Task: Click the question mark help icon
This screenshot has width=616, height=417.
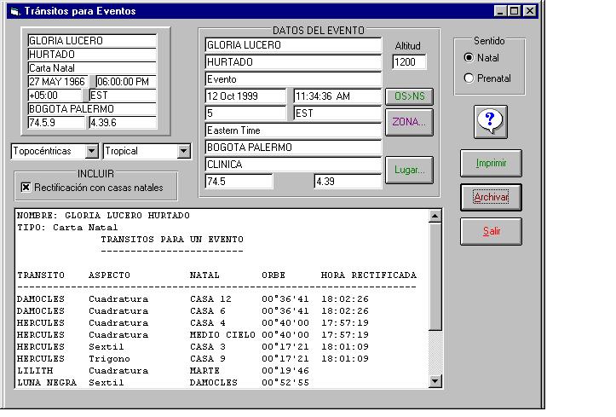Action: click(490, 121)
